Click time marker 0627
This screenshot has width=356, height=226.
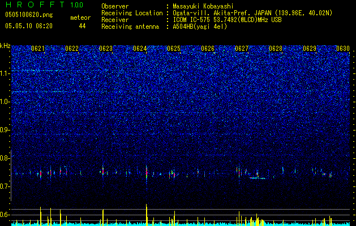click(242, 49)
